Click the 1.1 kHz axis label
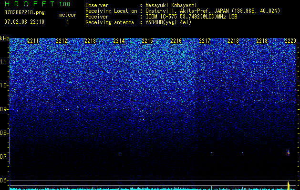The width and height of the screenshot is (300, 190). tap(4, 62)
